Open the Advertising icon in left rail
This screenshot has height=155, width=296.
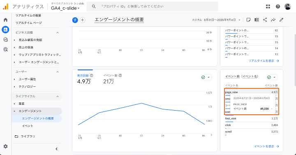pos(6,49)
